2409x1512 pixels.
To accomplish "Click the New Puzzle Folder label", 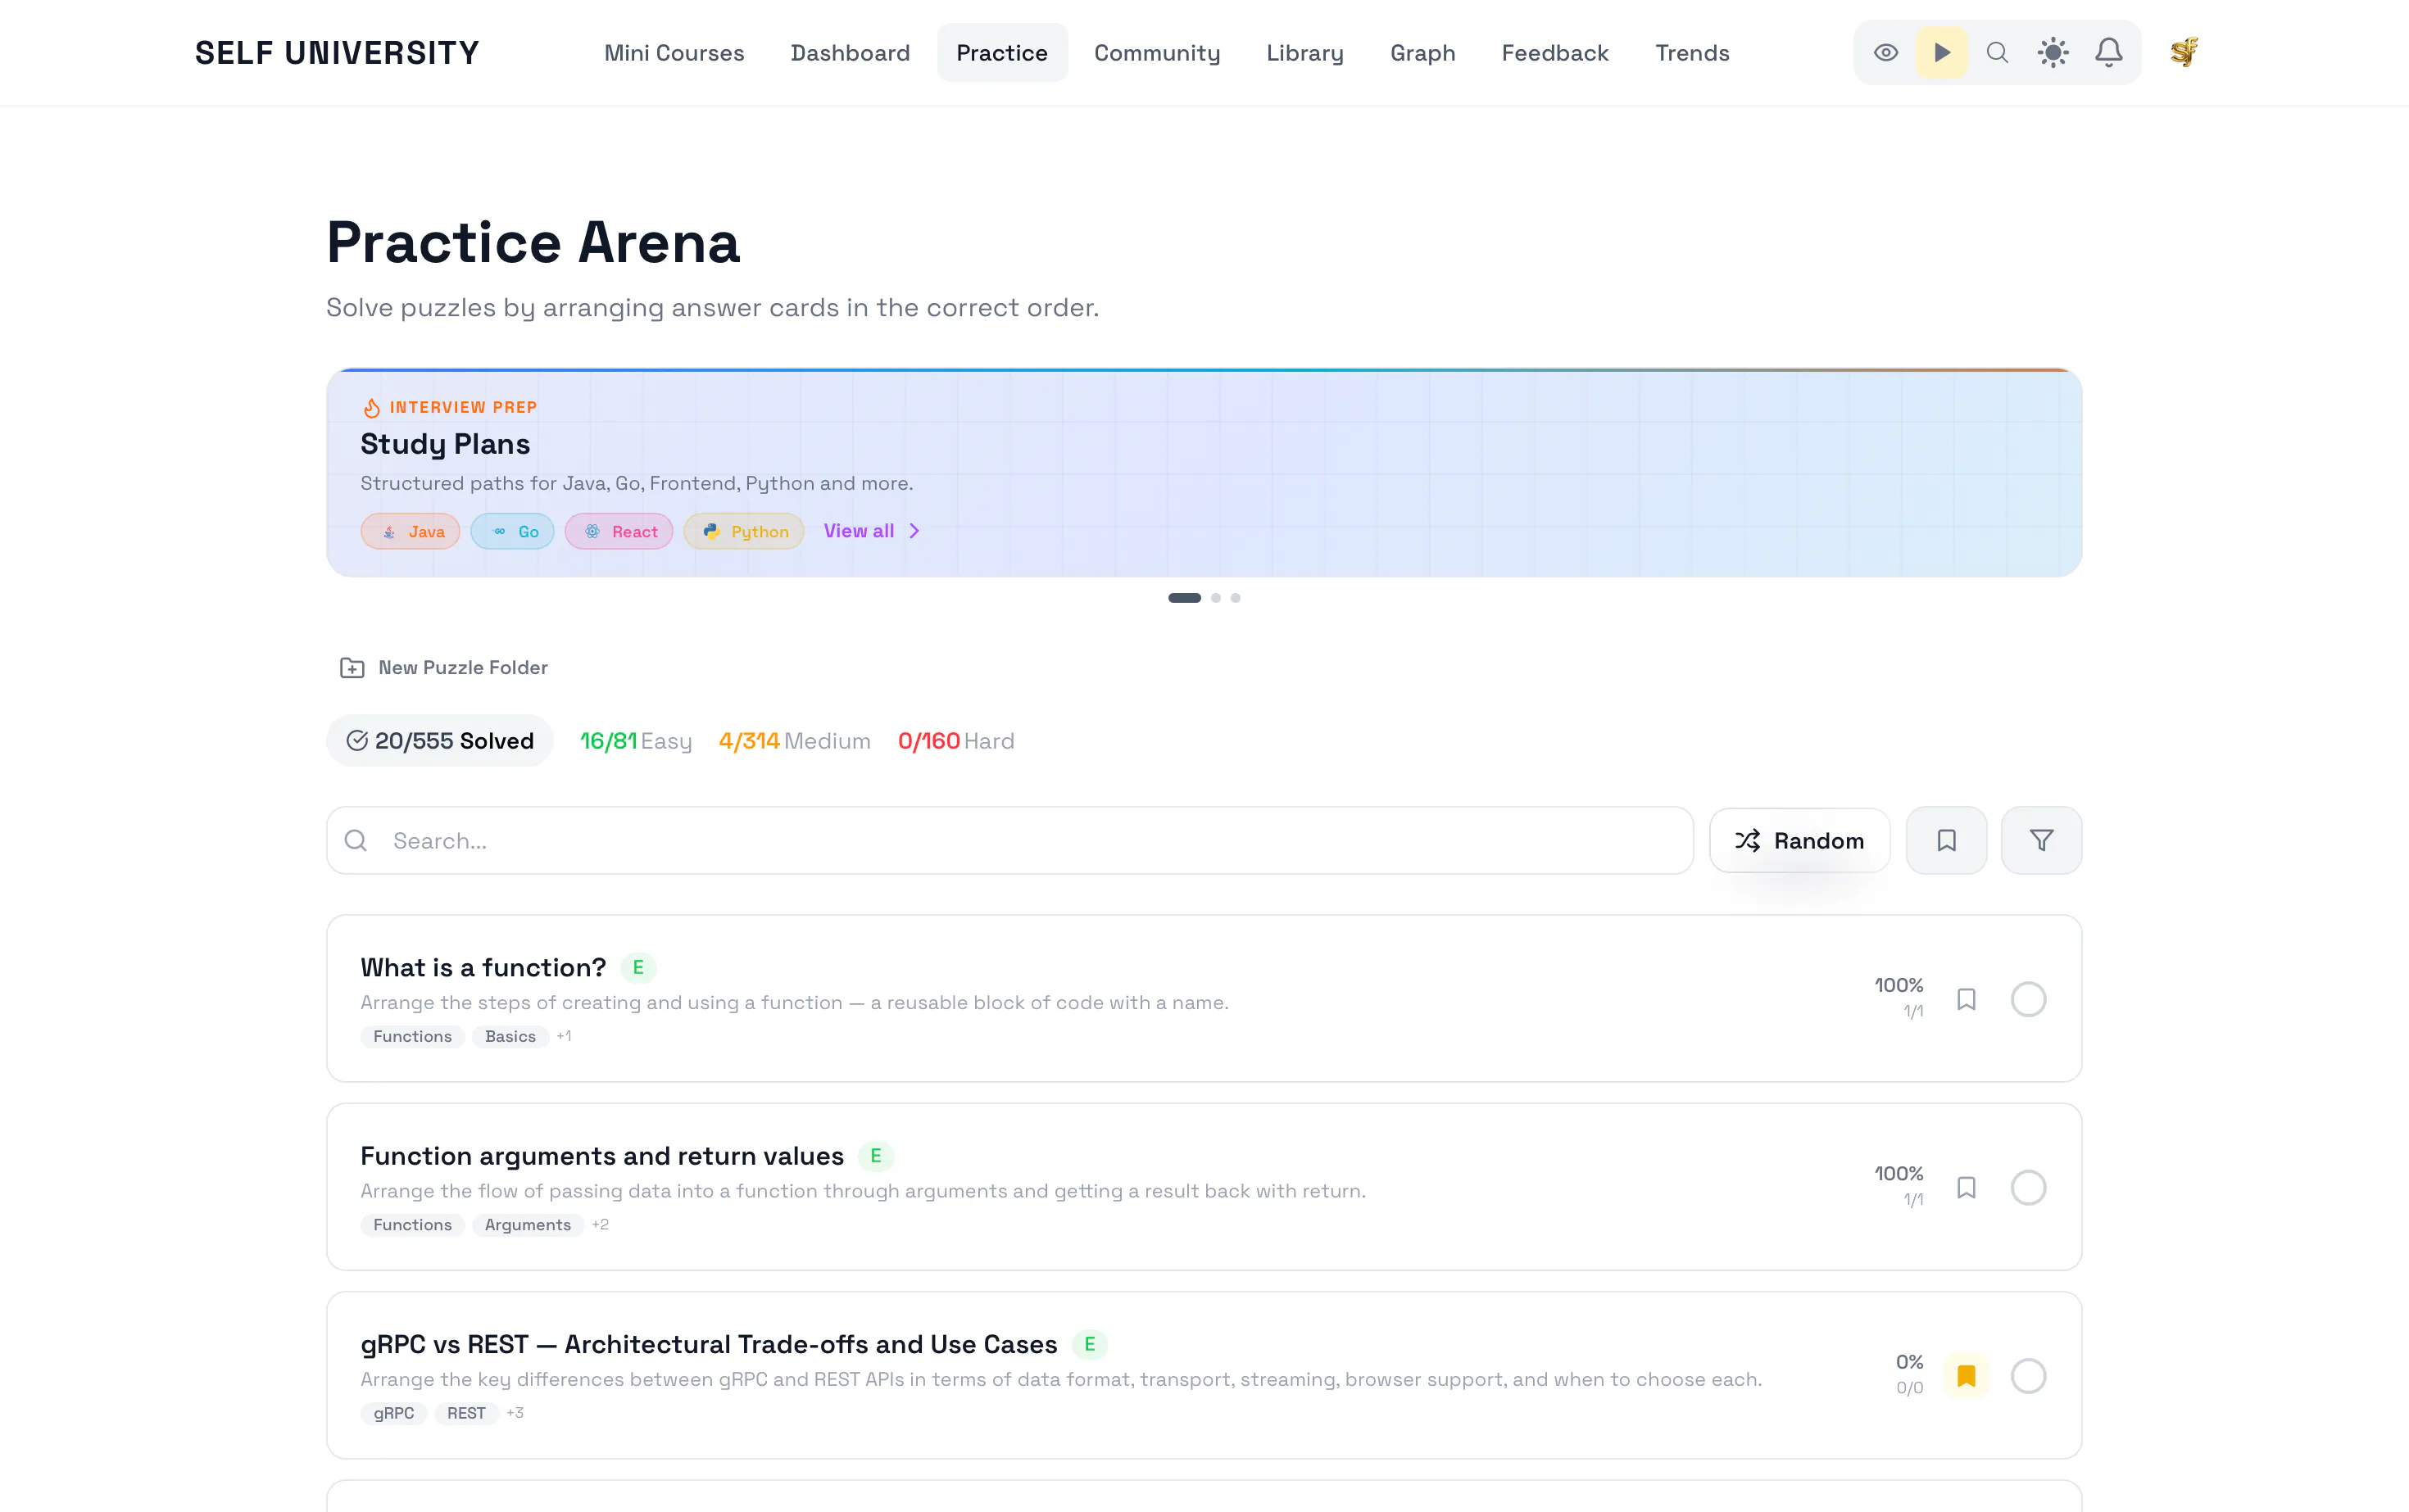I will (x=463, y=667).
